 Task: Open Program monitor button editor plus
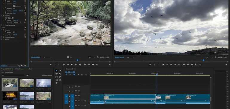click(x=226, y=64)
